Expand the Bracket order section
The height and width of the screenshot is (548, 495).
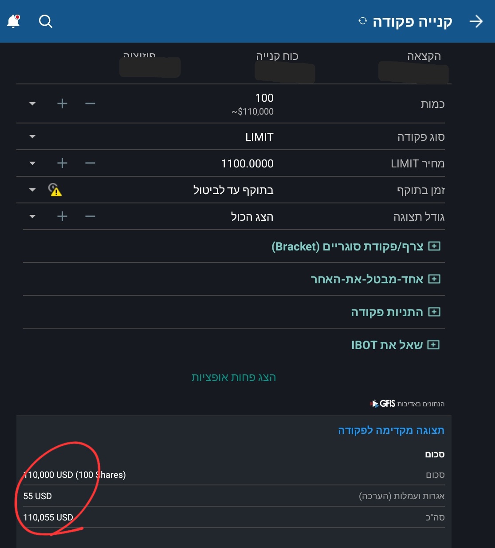434,246
